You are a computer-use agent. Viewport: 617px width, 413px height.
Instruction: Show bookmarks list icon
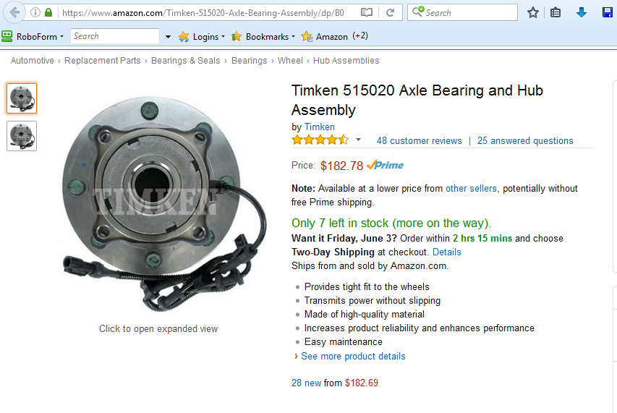click(556, 12)
